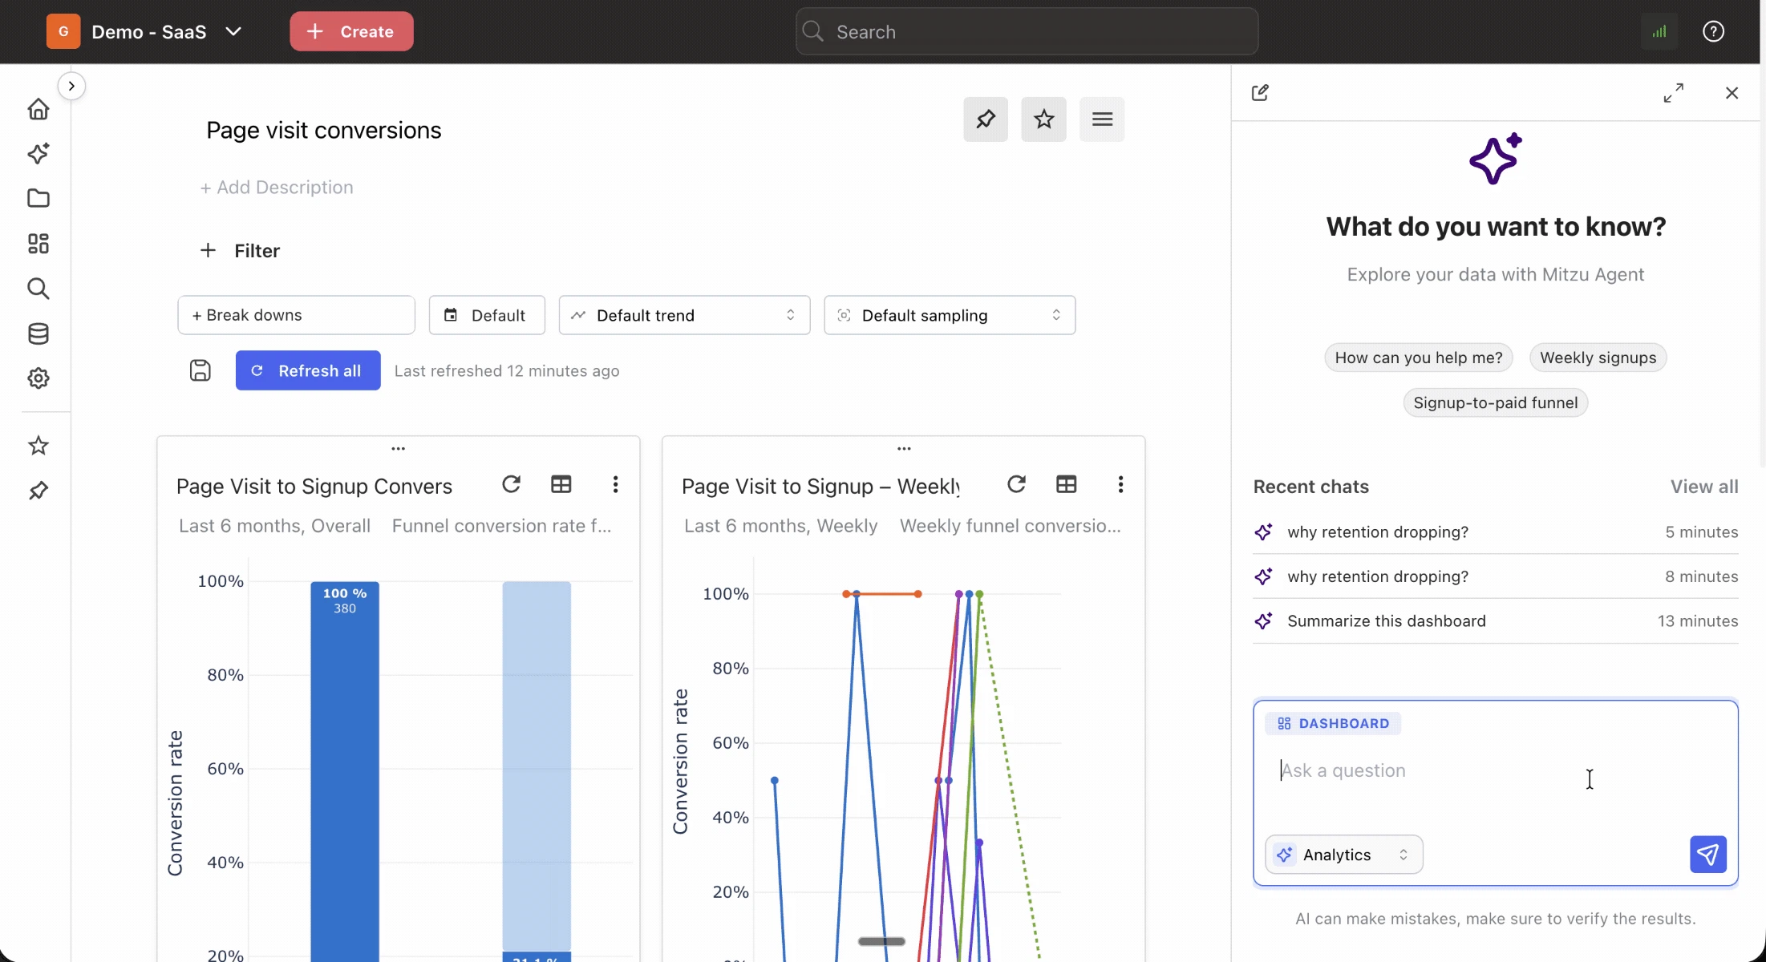Add a Filter to the dashboard

pyautogui.click(x=240, y=251)
